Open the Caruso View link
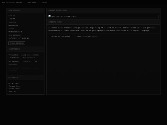The image size is (167, 125). point(15,86)
